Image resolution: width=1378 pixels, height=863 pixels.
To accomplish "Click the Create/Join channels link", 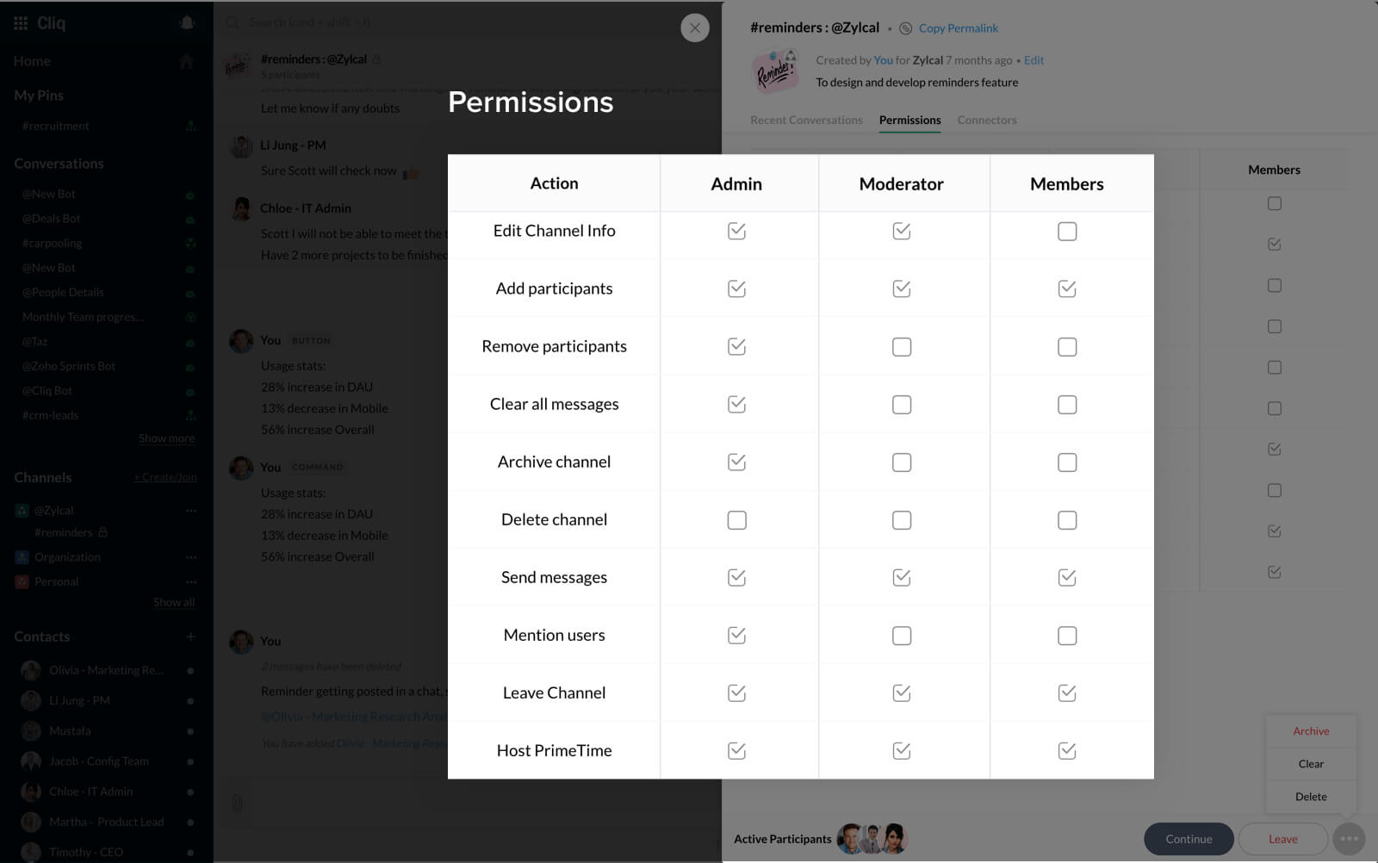I will click(x=165, y=477).
